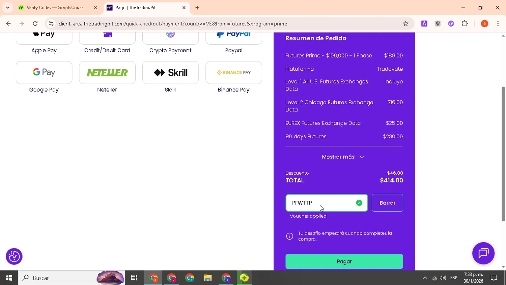Viewport: 506px width, 285px height.
Task: Click the Level 2 Chicago Futures Exchange Data item
Action: (x=344, y=106)
